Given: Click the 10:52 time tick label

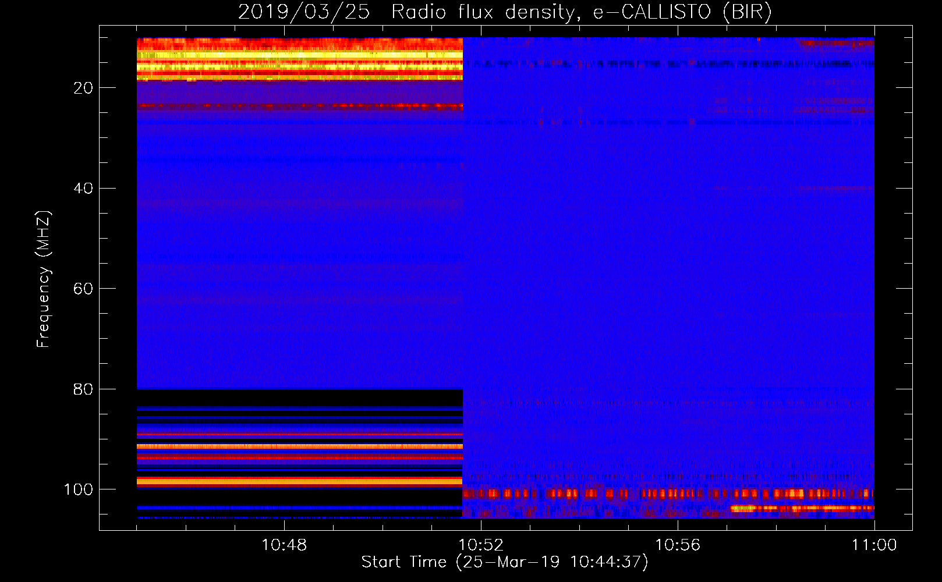Looking at the screenshot, I should [481, 545].
